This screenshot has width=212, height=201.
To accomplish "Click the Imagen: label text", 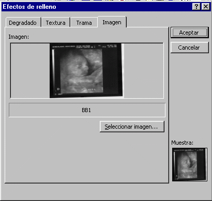I will point(19,37).
